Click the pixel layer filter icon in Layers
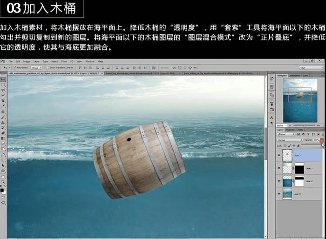 click(299, 134)
